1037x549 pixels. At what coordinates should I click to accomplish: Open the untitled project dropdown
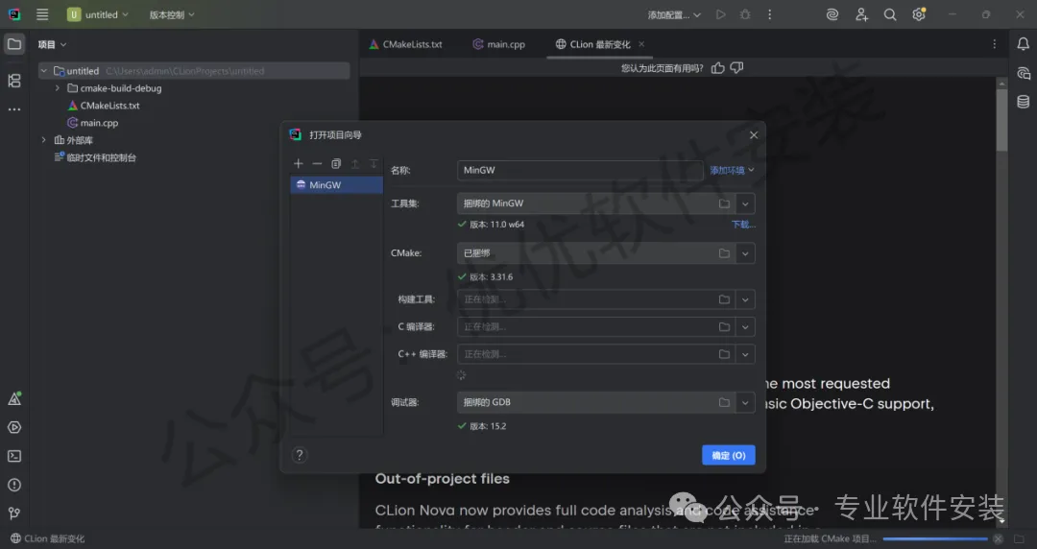tap(98, 14)
